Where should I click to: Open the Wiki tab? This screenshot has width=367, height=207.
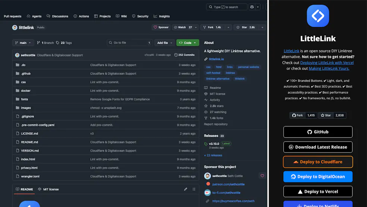pyautogui.click(x=121, y=16)
